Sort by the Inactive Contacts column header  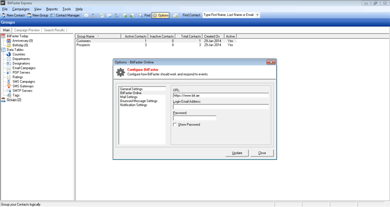pos(162,36)
